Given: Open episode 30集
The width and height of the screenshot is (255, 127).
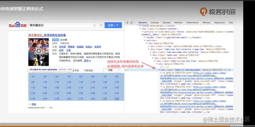Looking at the screenshot, I should 93,93.
